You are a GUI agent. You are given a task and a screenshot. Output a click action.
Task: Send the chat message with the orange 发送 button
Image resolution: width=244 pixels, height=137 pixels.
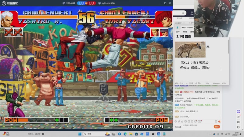point(217,127)
